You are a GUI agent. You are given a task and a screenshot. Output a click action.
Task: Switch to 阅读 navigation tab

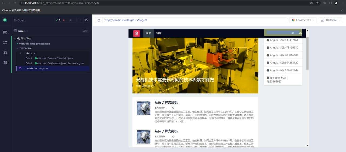click(x=148, y=33)
